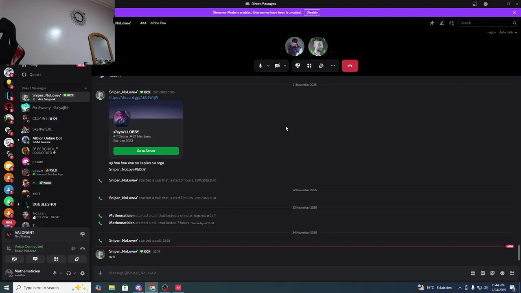
Task: Click Go to Server button
Action: pos(146,151)
